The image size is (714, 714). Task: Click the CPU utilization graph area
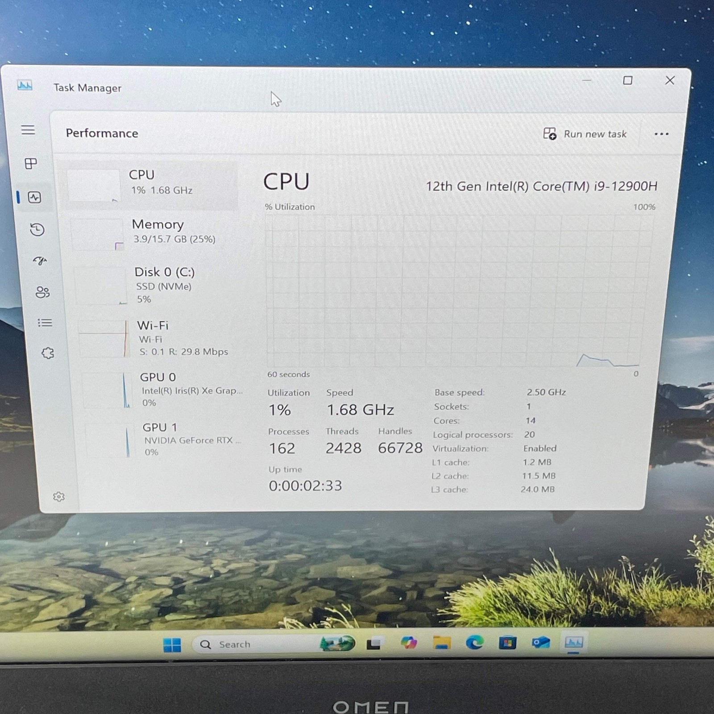(x=460, y=291)
